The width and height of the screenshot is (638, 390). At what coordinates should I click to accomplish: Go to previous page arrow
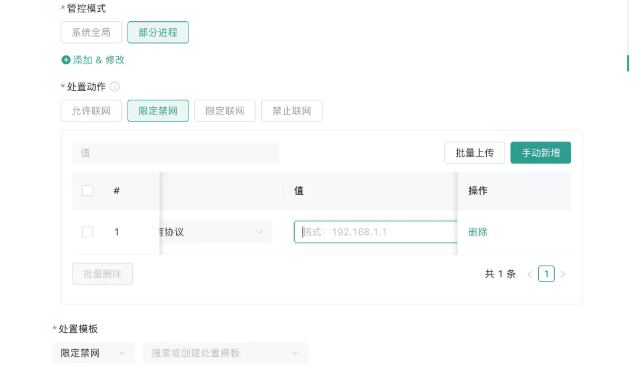click(529, 274)
